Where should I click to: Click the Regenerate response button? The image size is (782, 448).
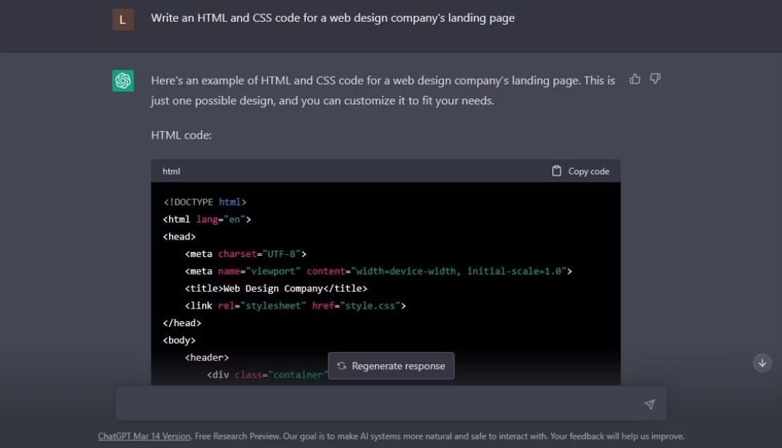tap(391, 366)
